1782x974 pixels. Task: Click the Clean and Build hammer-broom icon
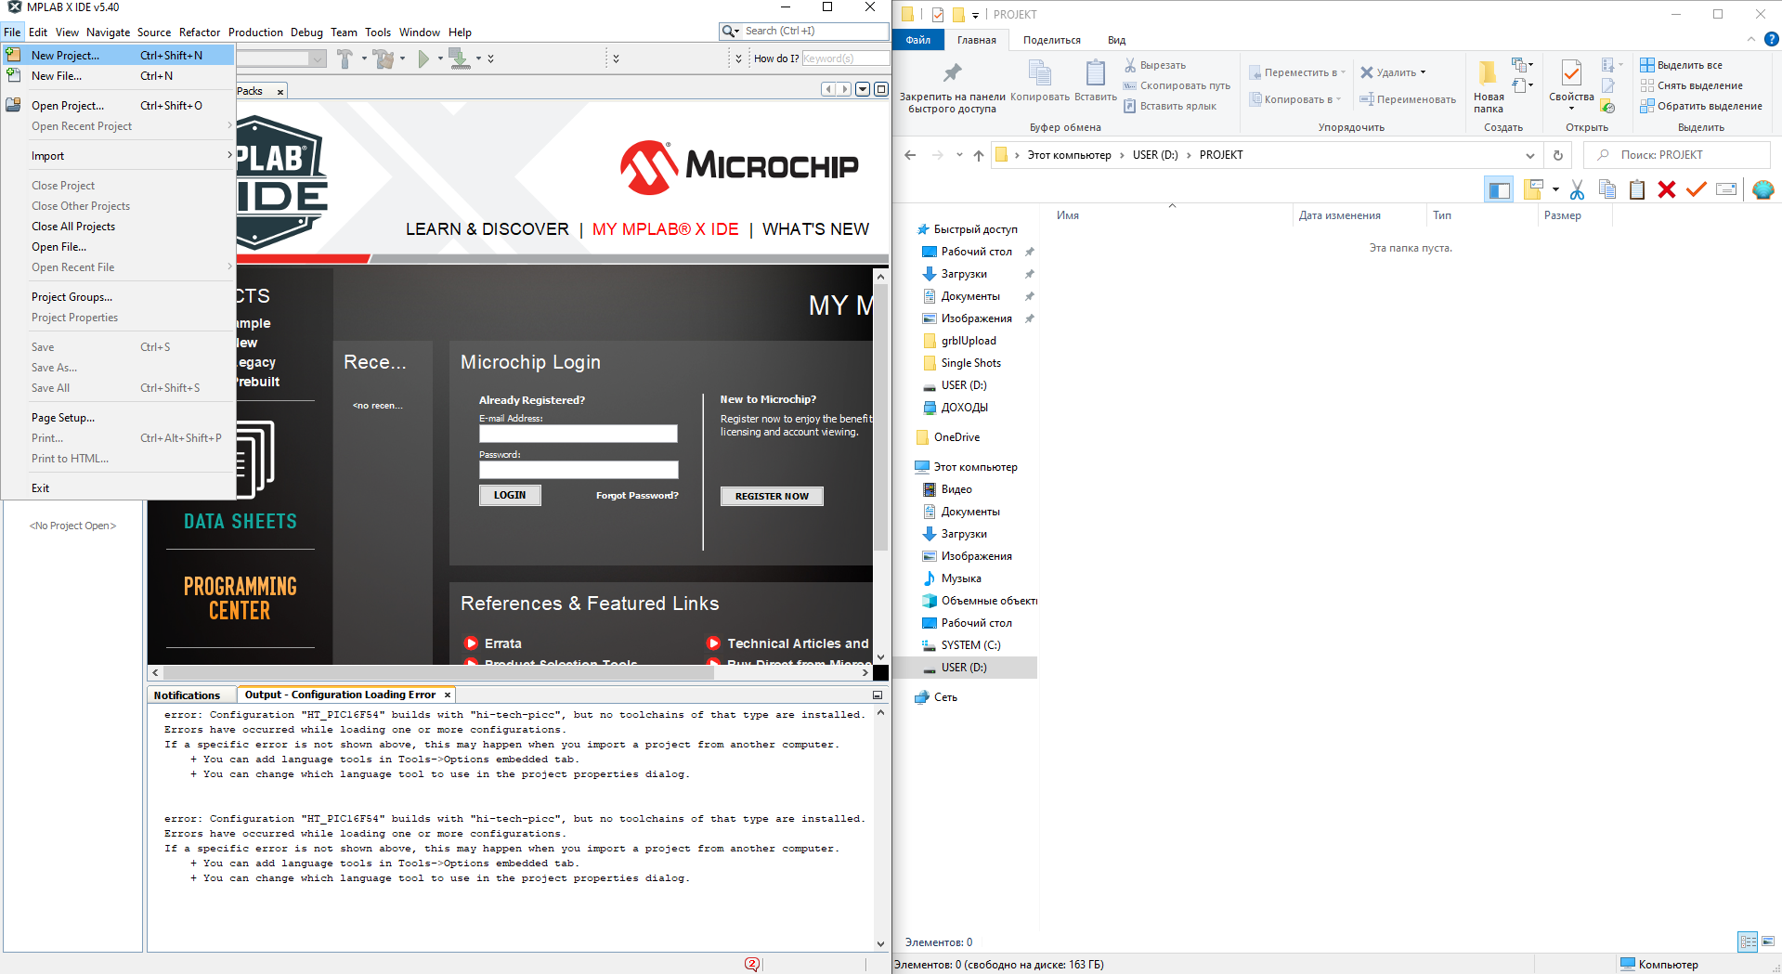(x=384, y=58)
